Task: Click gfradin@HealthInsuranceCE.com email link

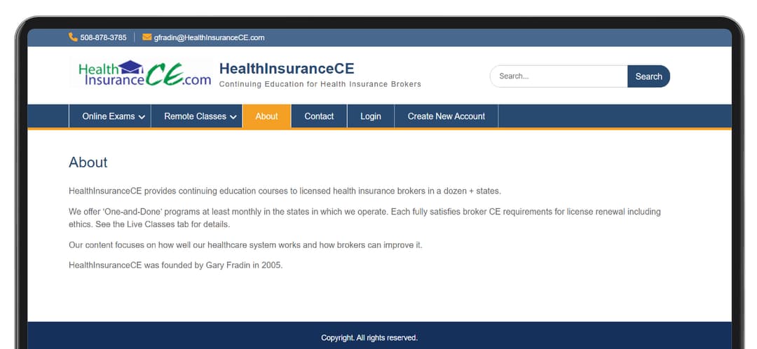Action: tap(209, 38)
